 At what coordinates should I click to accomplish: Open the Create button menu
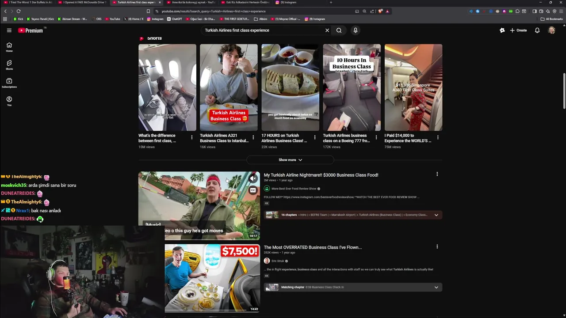click(x=518, y=30)
